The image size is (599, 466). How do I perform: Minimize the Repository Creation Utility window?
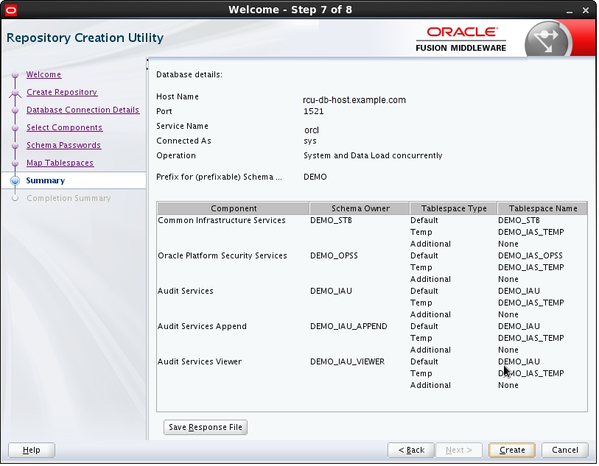click(570, 10)
